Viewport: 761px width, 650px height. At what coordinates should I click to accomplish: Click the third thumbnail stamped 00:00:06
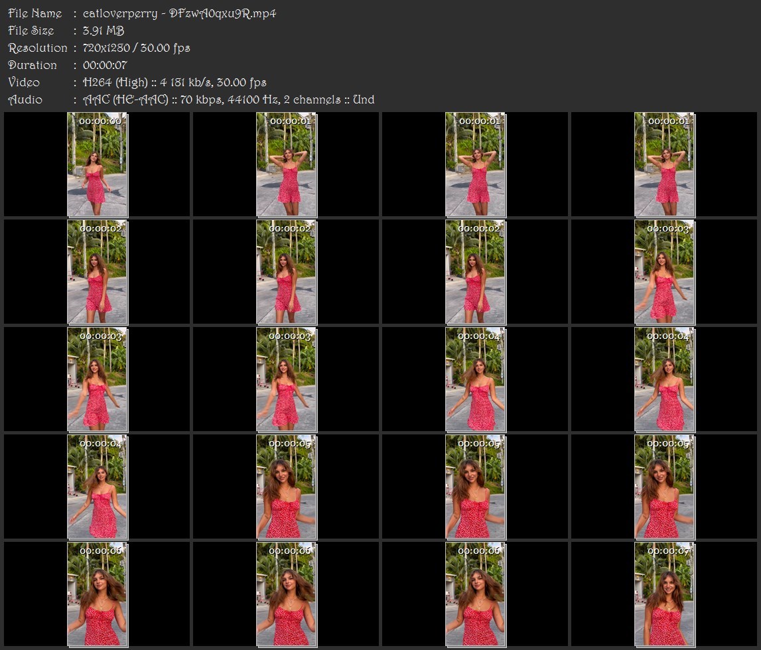coord(476,595)
